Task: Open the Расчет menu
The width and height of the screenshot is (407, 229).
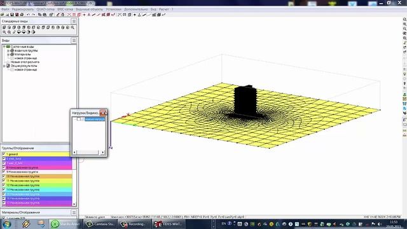Action: [164, 10]
